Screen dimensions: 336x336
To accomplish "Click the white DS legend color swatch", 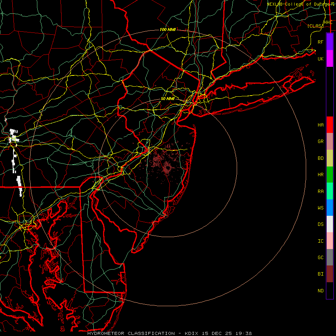I will [330, 224].
